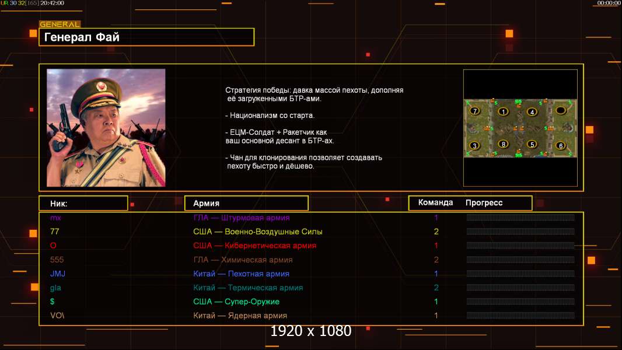Pick start position 4 on the map preview
Screen dimensions: 622x350
[532, 112]
